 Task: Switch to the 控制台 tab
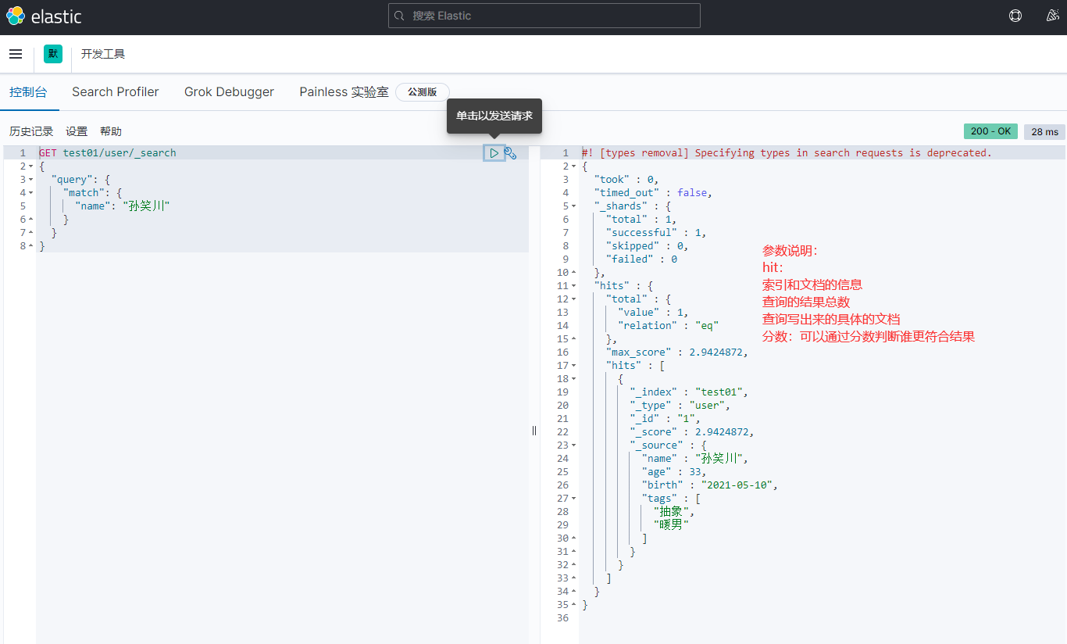[28, 92]
